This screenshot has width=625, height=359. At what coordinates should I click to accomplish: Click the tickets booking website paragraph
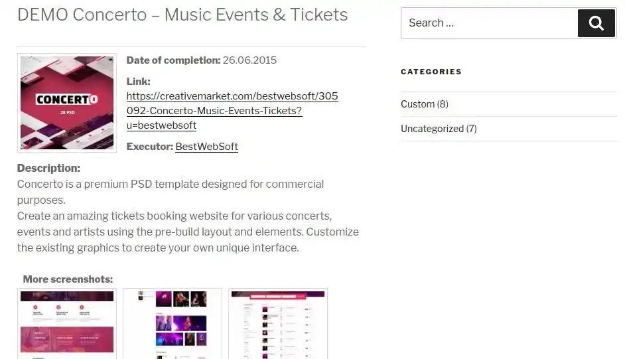click(x=188, y=232)
